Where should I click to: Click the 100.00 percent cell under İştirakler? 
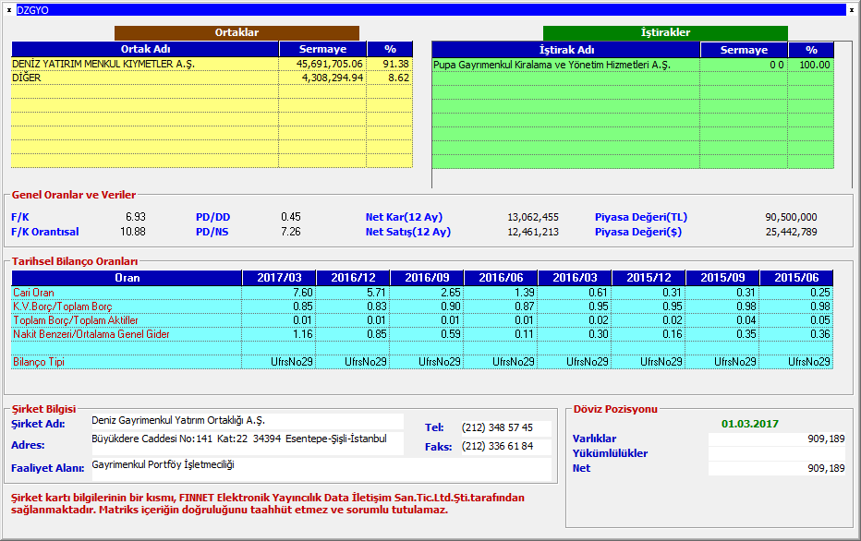pos(814,65)
